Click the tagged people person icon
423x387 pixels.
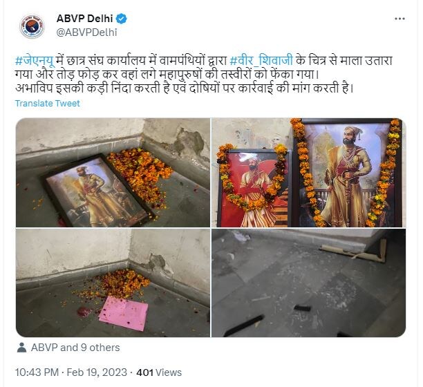click(x=21, y=348)
